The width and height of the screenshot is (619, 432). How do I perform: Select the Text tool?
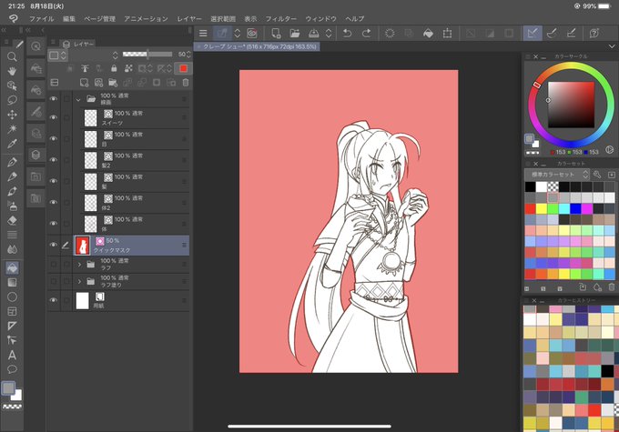(12, 355)
